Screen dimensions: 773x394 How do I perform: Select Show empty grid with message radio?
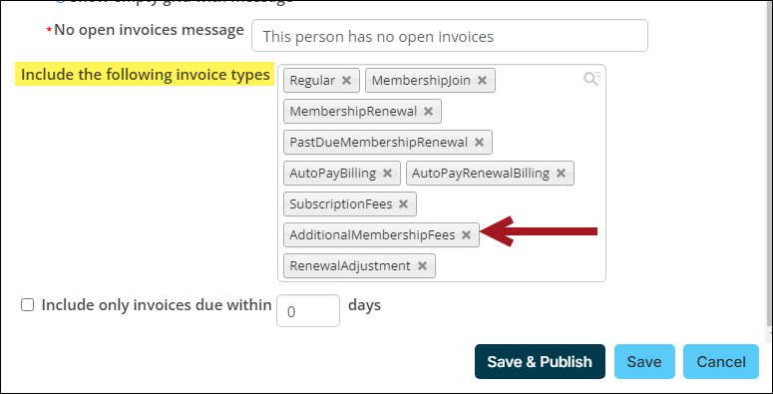click(x=60, y=1)
